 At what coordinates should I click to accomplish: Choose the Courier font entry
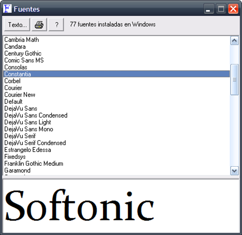pos(116,88)
